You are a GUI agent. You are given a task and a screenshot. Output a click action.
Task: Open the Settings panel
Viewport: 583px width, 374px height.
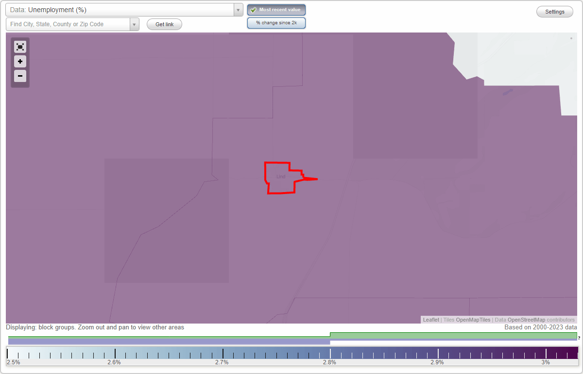554,11
